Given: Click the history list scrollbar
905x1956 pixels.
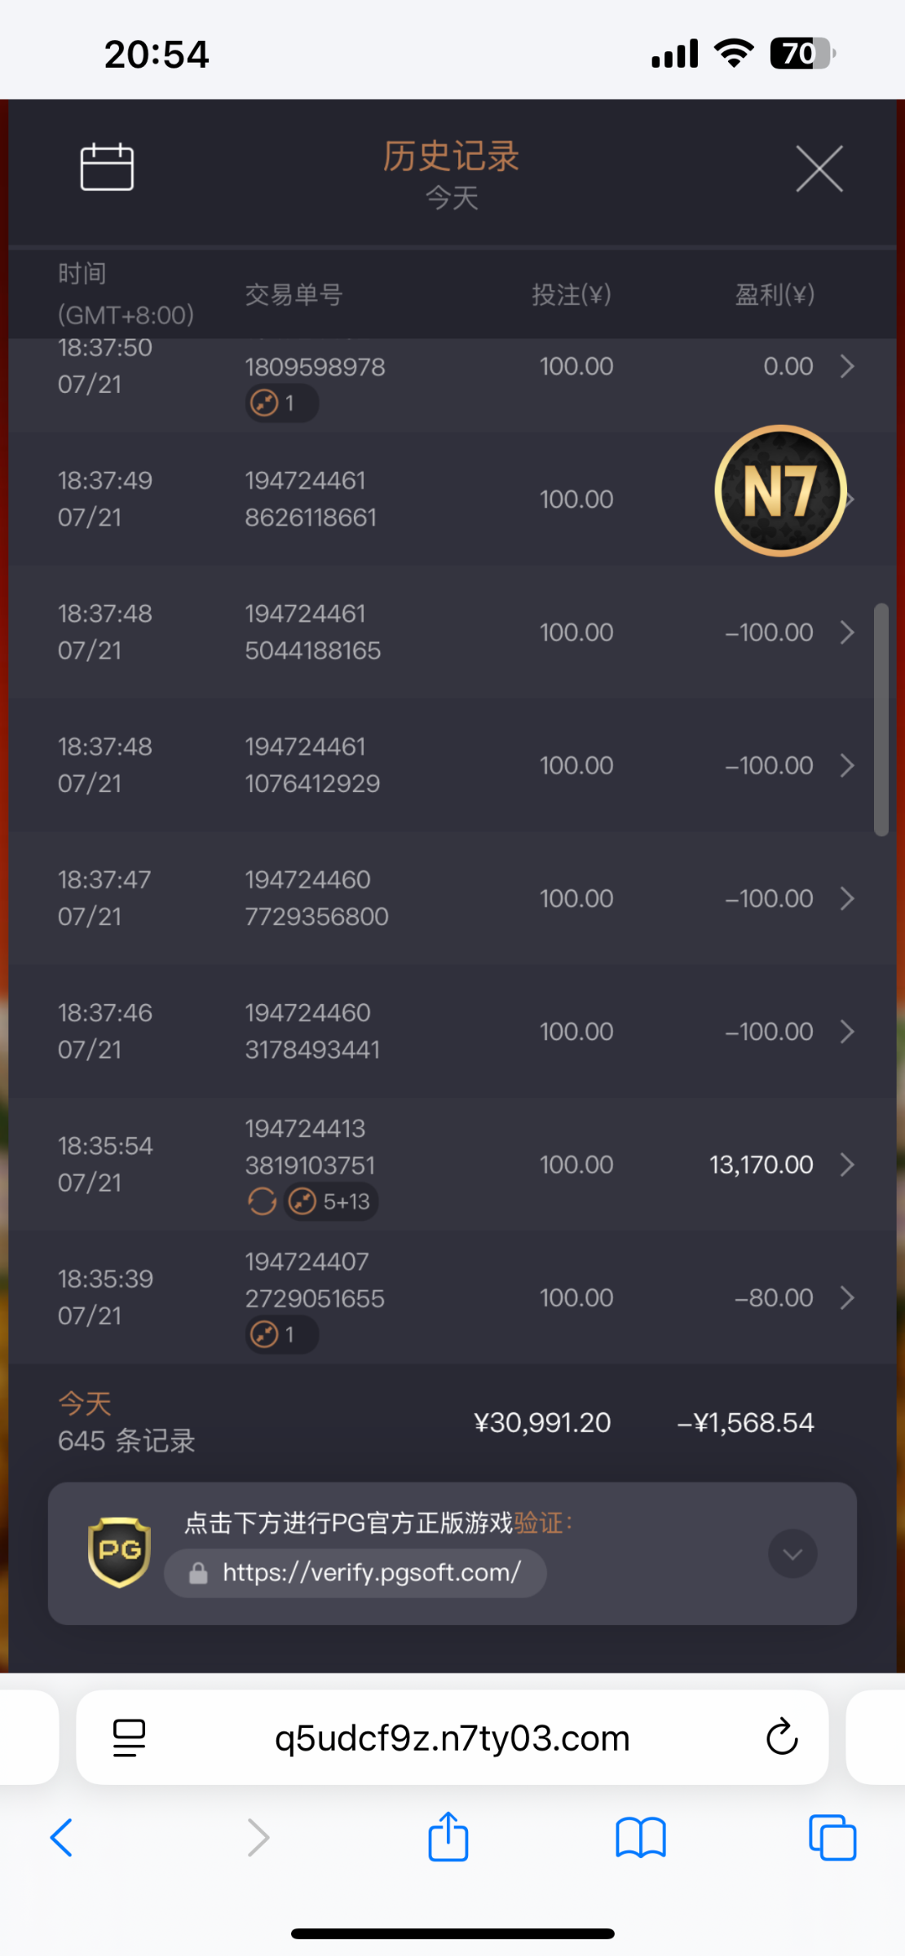Looking at the screenshot, I should point(881,719).
